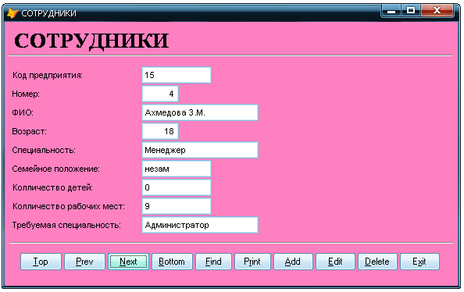Delete the current employee record
Image resolution: width=464 pixels, height=292 pixels.
coord(377,262)
